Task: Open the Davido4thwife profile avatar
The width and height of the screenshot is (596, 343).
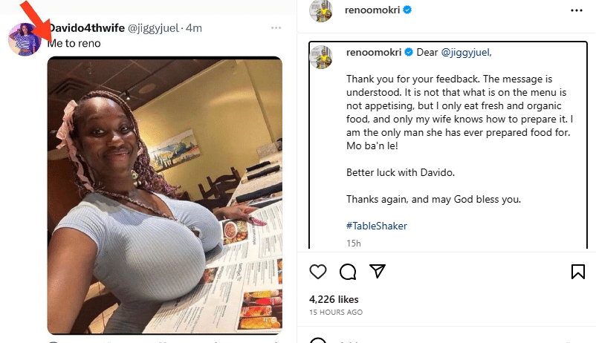Action: pos(24,39)
